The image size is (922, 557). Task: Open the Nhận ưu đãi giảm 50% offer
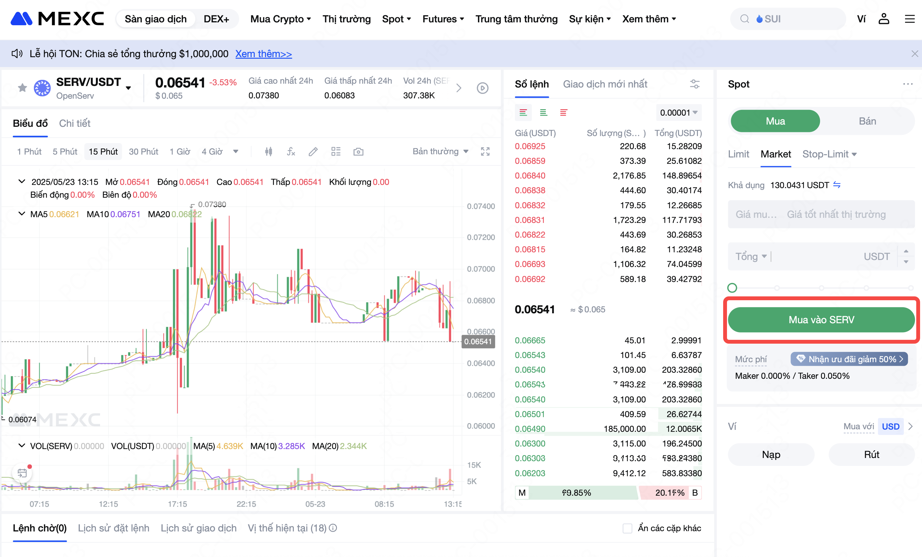849,359
